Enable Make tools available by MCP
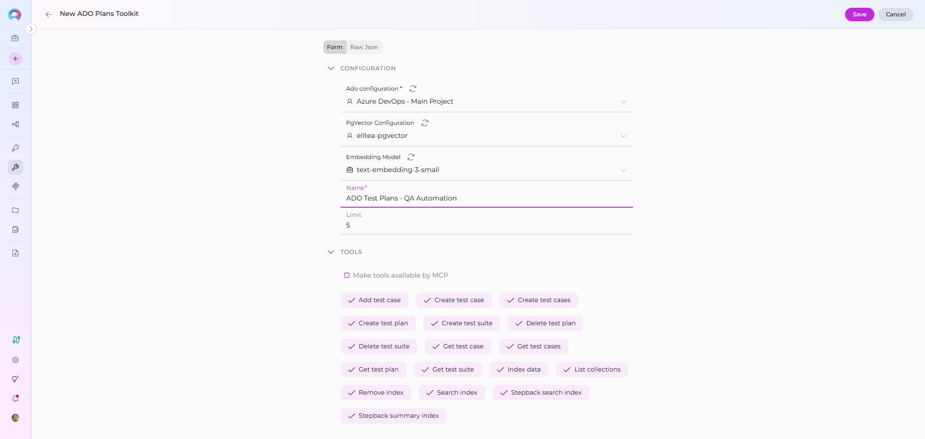Screen dimensions: 925x439 [x=347, y=275]
